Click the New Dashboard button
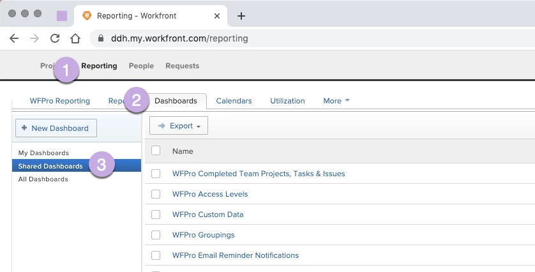The width and height of the screenshot is (535, 272). (x=56, y=128)
